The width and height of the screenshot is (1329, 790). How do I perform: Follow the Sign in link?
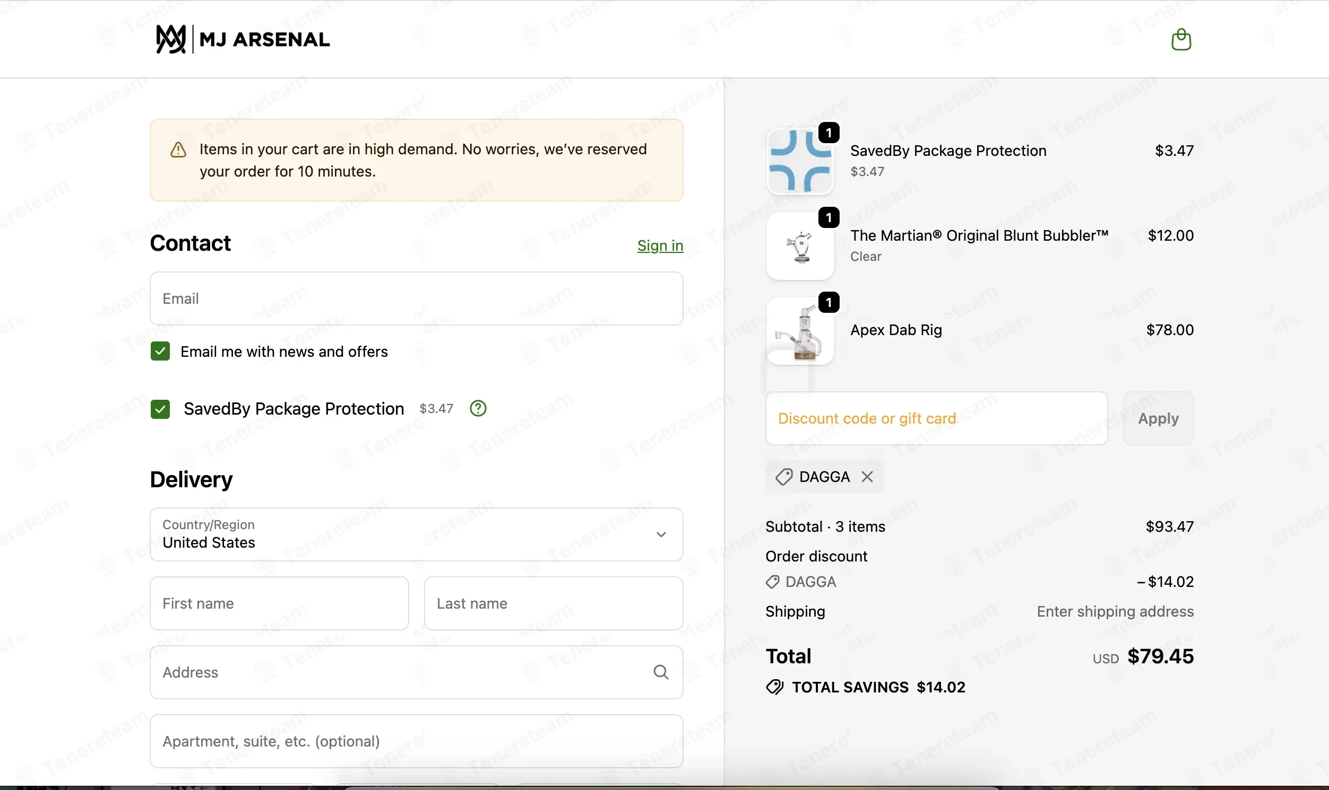(660, 245)
